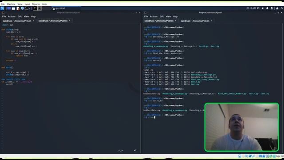Click 'def main():' line in vim
Image resolution: width=284 pixels, height=160 pixels.
pos(8,68)
